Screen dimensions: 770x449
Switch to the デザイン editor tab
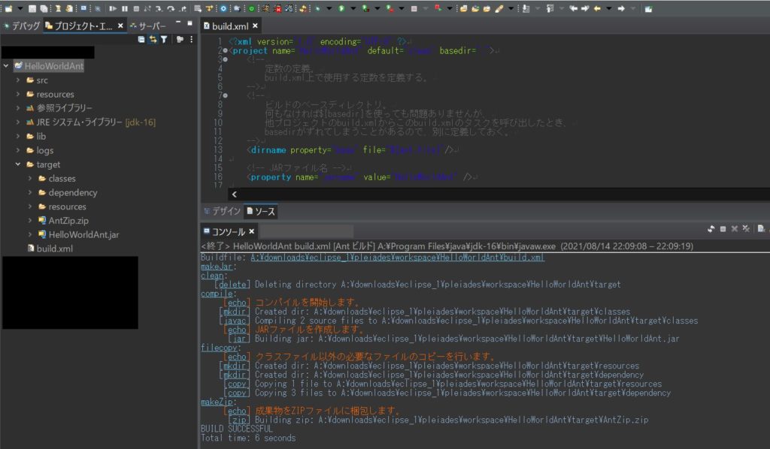click(x=222, y=211)
